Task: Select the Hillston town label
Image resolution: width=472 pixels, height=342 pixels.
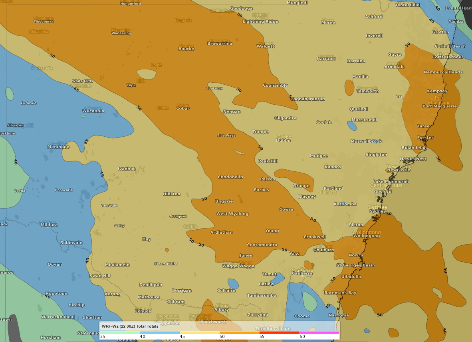Action: (x=172, y=194)
